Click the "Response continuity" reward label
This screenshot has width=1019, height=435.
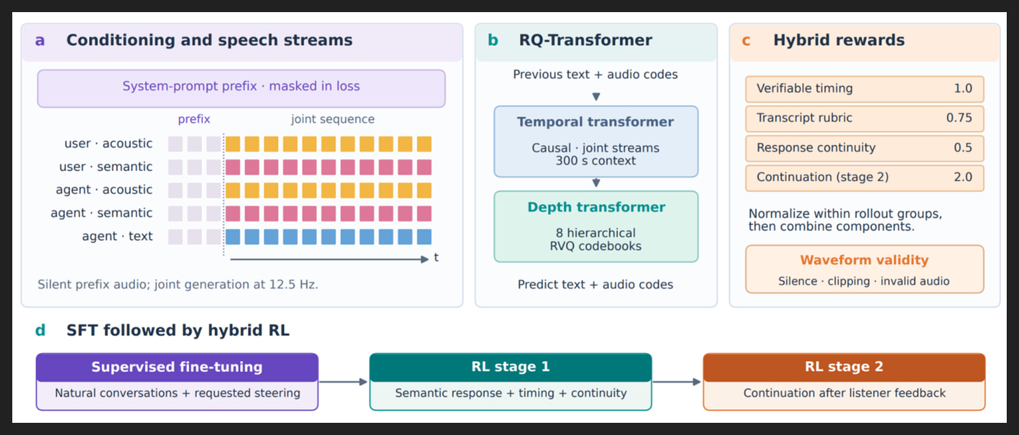[x=816, y=147]
